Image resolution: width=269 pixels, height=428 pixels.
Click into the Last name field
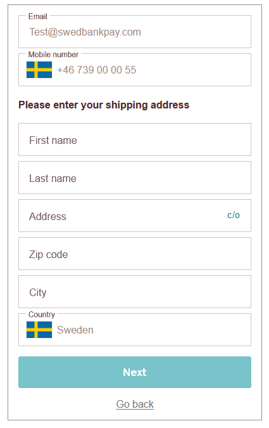tap(135, 178)
